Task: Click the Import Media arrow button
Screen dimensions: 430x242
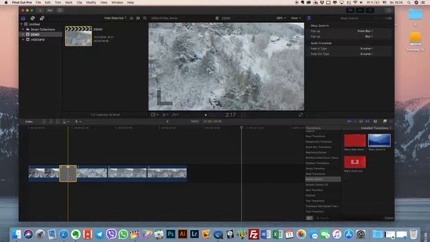Action: 40,10
